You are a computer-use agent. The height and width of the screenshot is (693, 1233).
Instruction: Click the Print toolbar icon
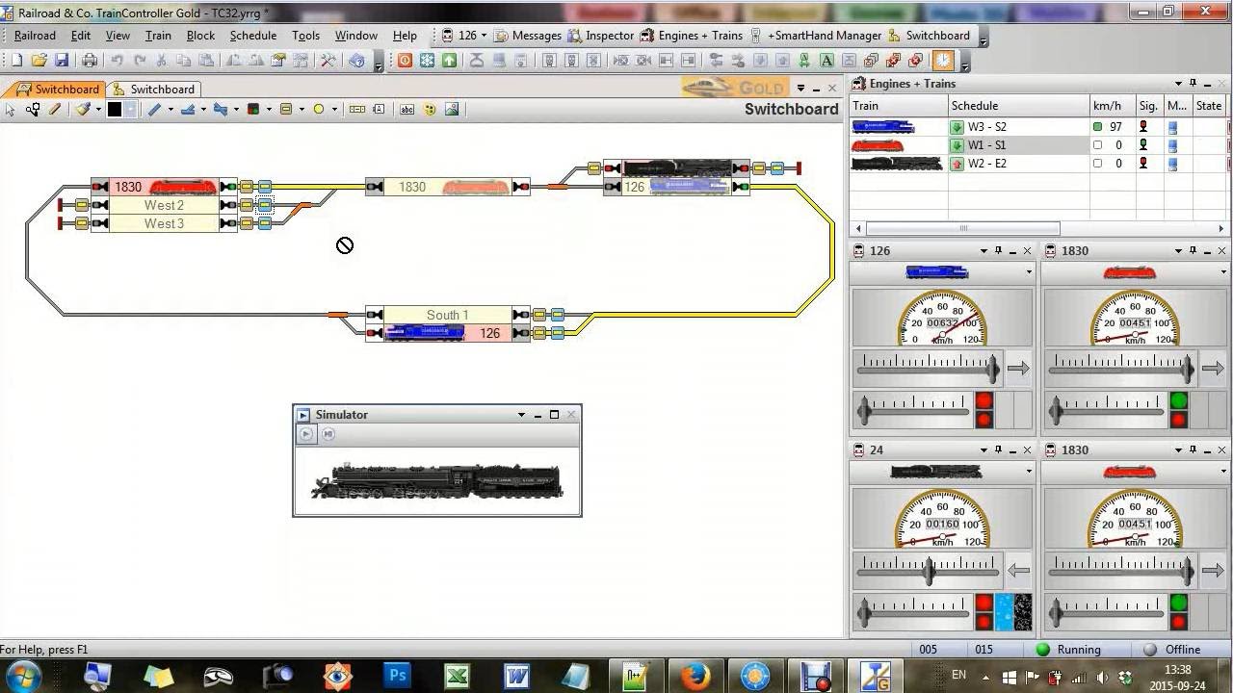pyautogui.click(x=90, y=60)
